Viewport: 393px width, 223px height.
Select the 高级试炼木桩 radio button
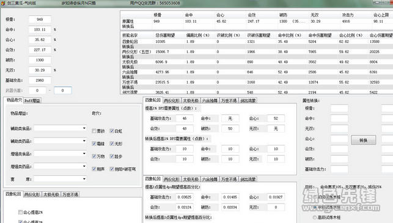(x=315, y=218)
